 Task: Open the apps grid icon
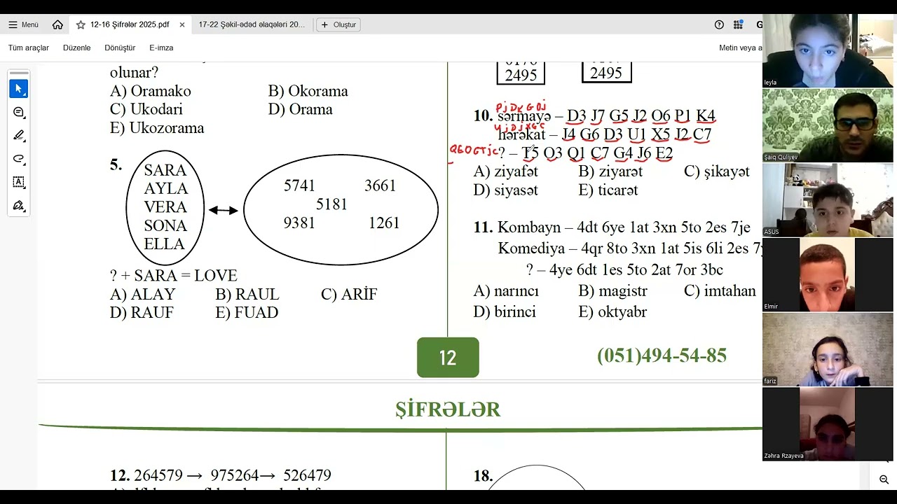pyautogui.click(x=738, y=24)
